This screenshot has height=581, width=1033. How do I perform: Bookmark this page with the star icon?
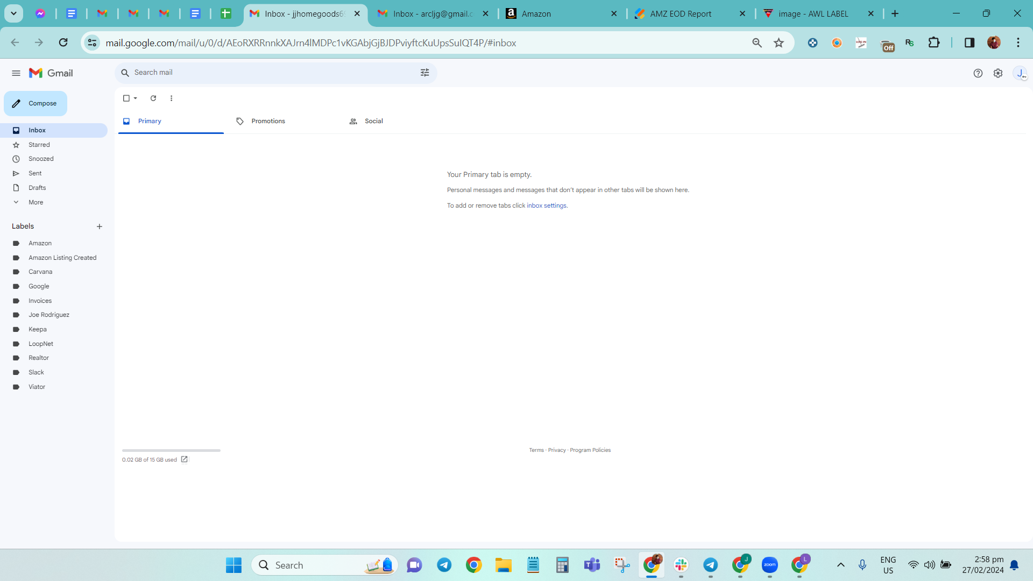click(779, 42)
